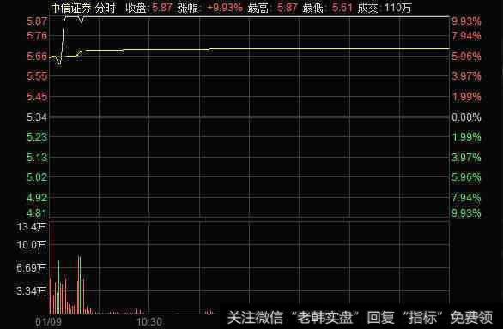Click the green 9.93% percent axis label
Screen dimensions: 503x329
(466, 213)
